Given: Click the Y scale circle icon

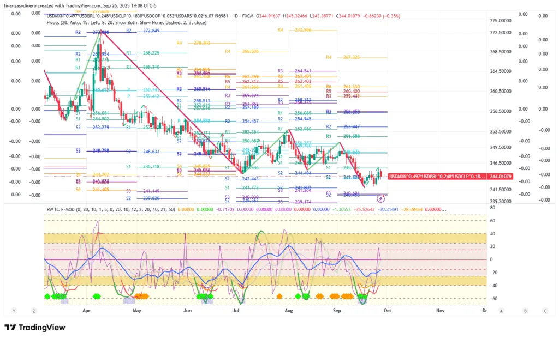Looking at the screenshot, I should coord(14,311).
